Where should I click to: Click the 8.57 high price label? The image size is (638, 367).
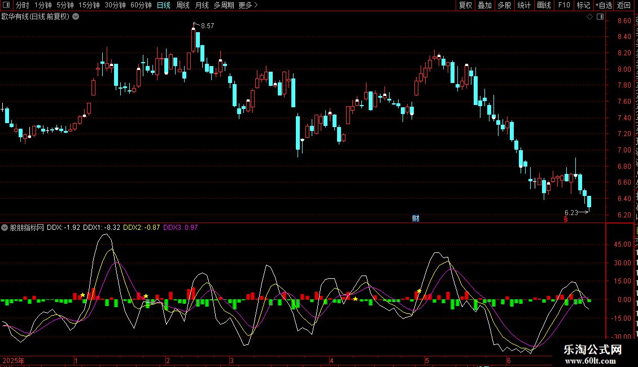pos(208,25)
